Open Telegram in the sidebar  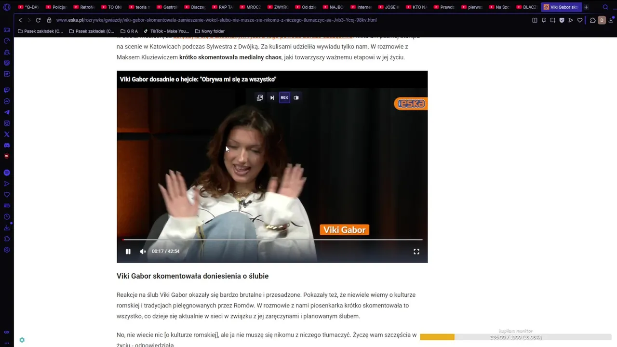[x=7, y=112]
